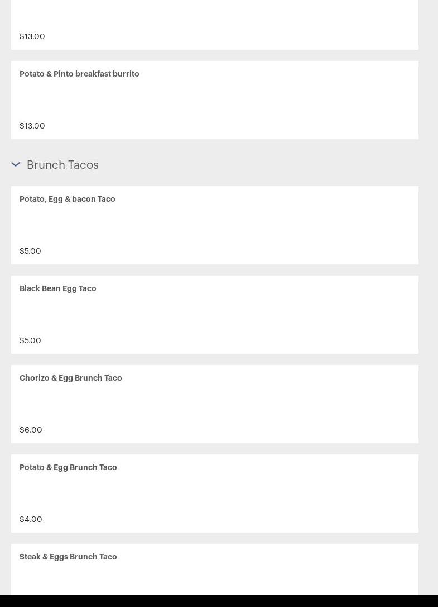The image size is (438, 607).
Task: Click the Brunch Tacos section heading
Action: click(x=62, y=164)
